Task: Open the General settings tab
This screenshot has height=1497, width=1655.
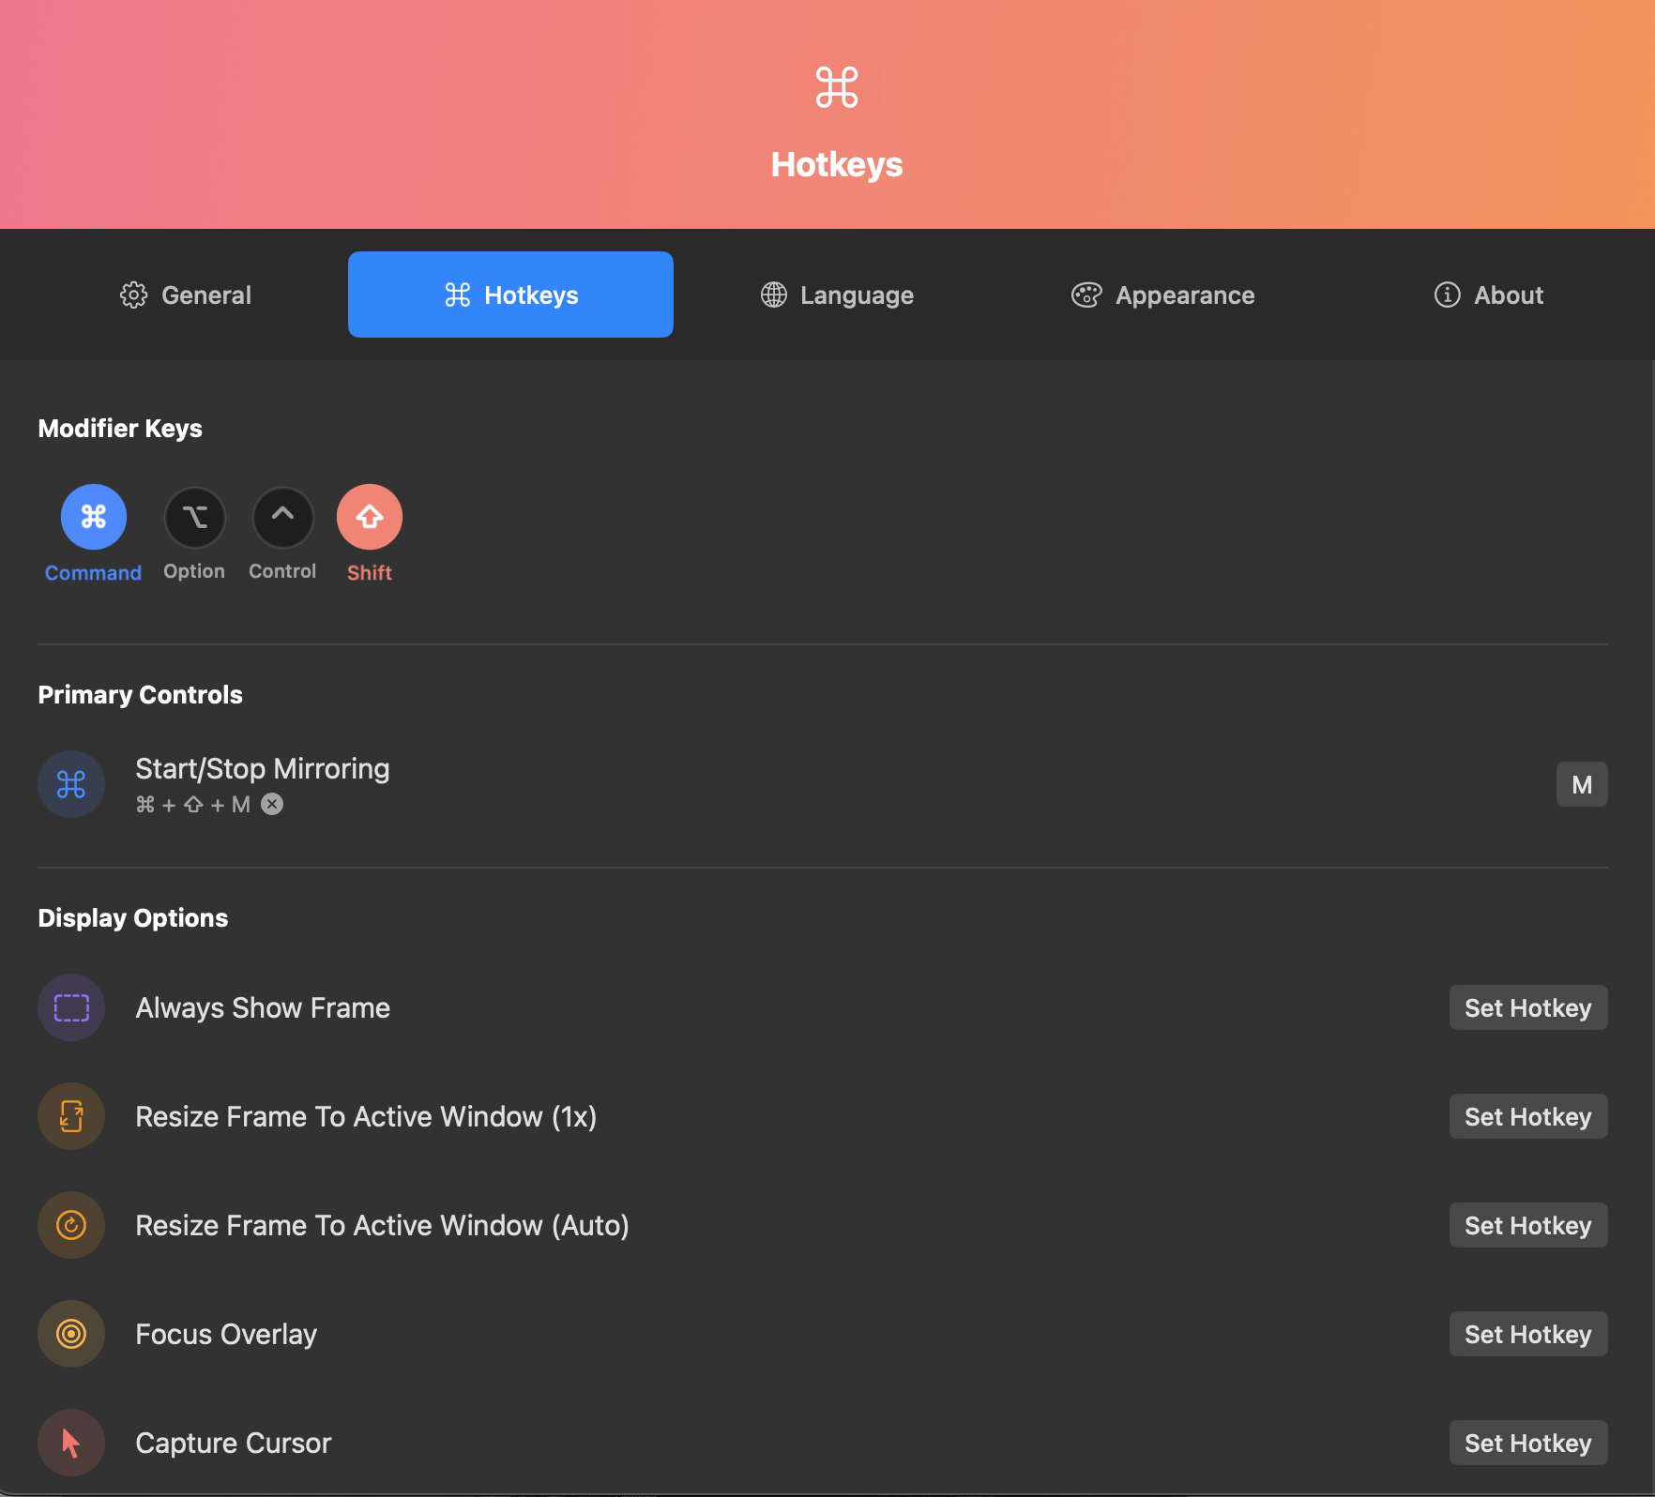Action: (186, 295)
